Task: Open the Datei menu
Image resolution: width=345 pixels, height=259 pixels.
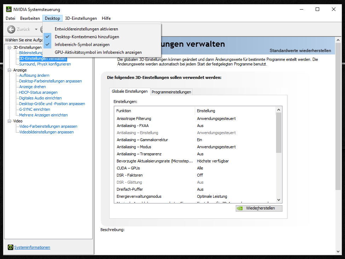Action: [10, 18]
